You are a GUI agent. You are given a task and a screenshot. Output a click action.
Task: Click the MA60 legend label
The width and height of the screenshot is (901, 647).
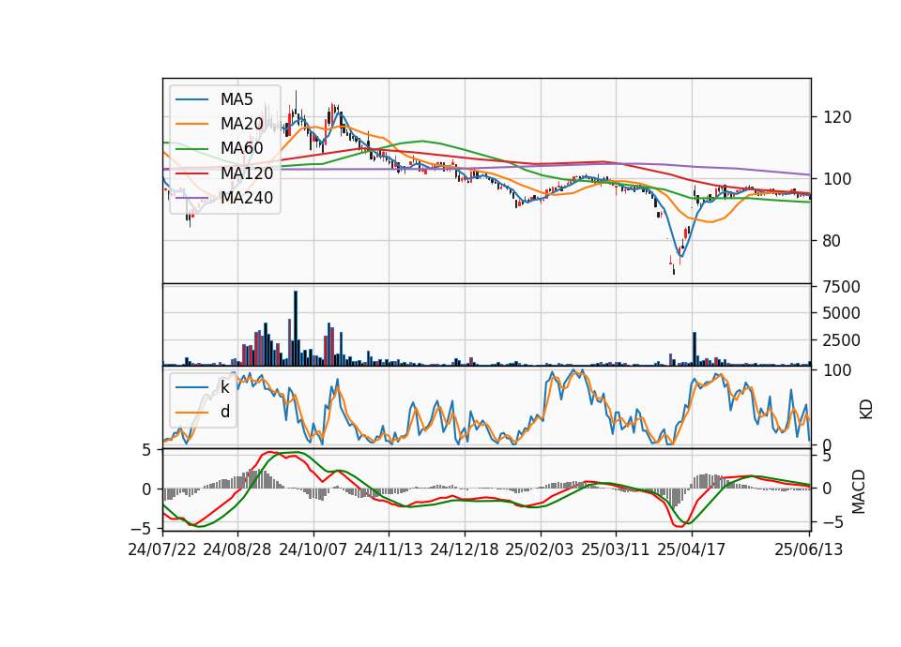(241, 148)
